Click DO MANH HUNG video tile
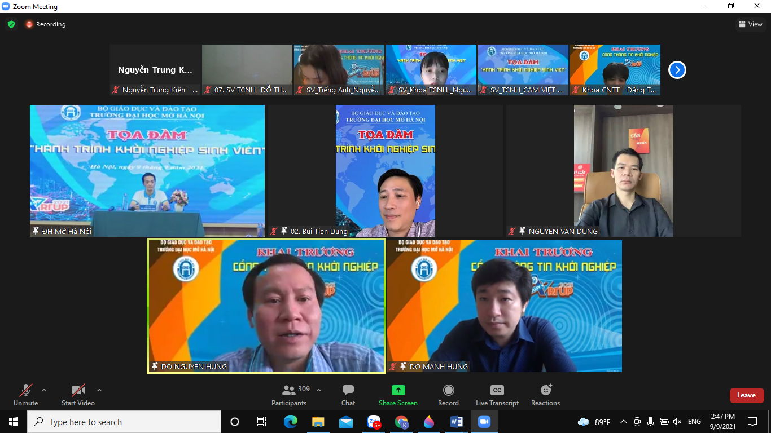The height and width of the screenshot is (433, 771). tap(505, 306)
